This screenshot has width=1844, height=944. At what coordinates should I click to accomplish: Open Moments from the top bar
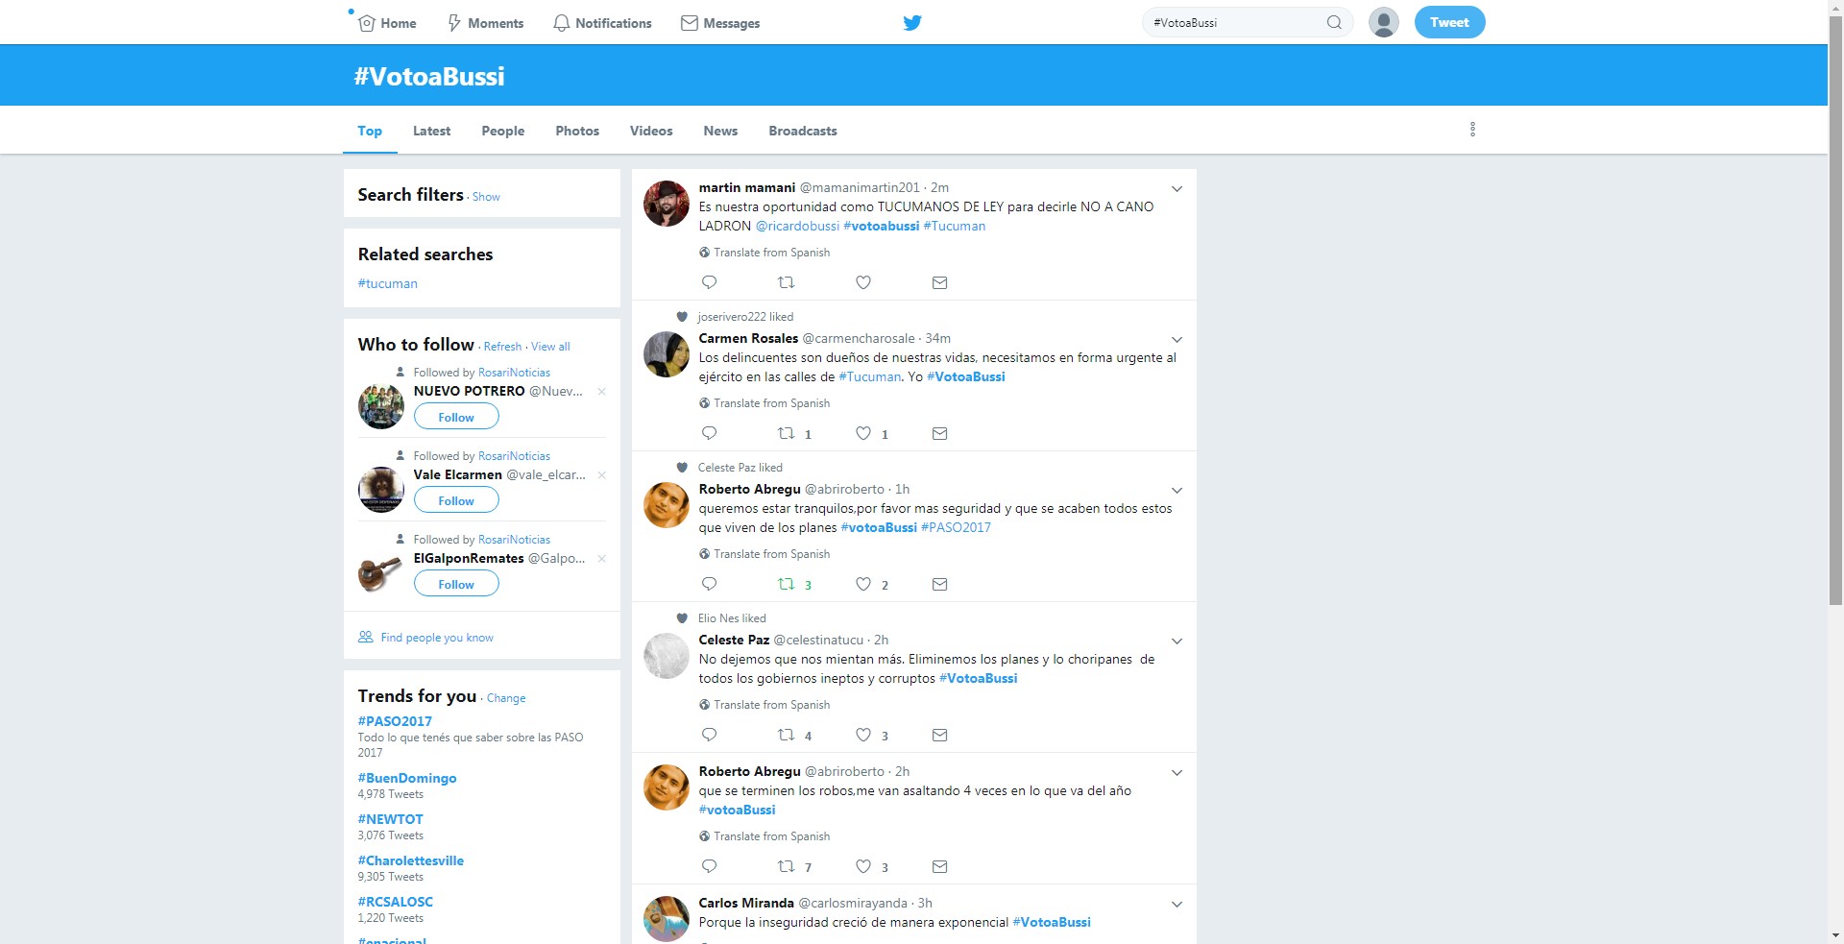pyautogui.click(x=485, y=23)
